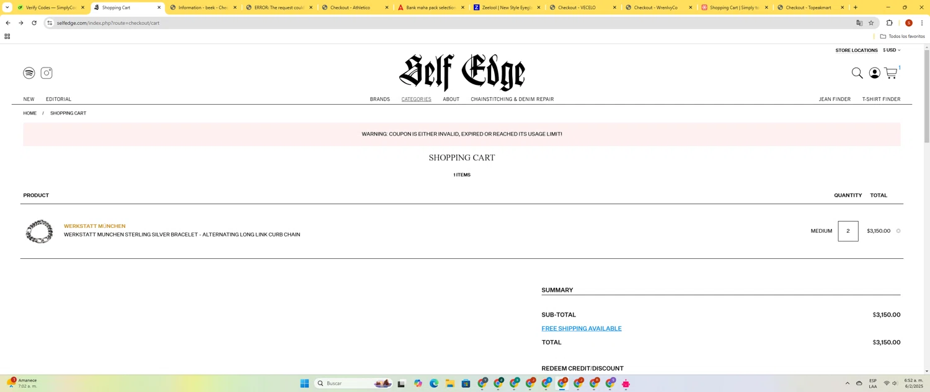Open the T-SHIRT FINDER link
Image resolution: width=930 pixels, height=392 pixels.
[x=881, y=99]
